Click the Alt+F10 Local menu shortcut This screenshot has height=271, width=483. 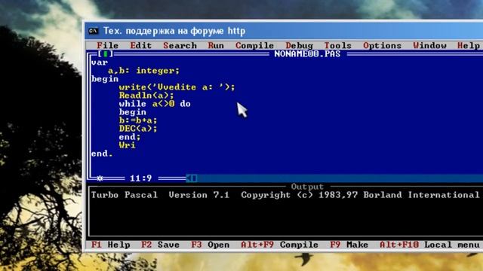tap(429, 245)
